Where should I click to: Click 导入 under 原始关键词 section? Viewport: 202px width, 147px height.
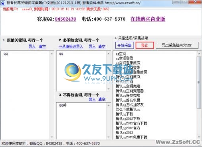coord(32,46)
